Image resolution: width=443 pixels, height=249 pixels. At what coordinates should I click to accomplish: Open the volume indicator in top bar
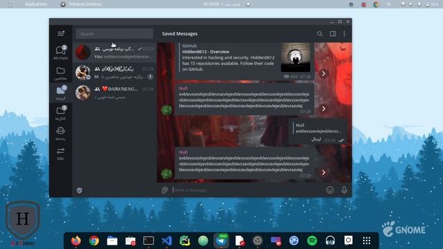click(410, 4)
